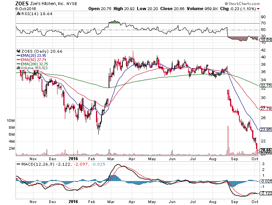Click the black MACD legend line marker

[x=18, y=164]
